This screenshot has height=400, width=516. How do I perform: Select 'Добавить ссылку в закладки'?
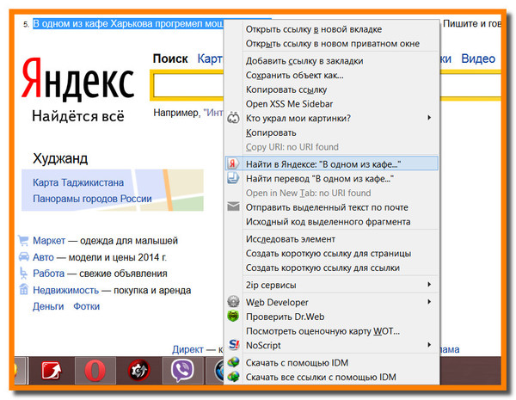pyautogui.click(x=304, y=61)
